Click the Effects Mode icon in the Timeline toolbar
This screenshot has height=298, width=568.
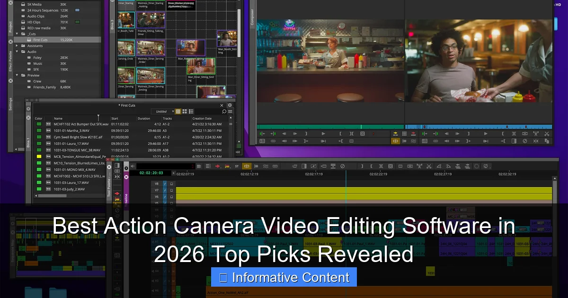pyautogui.click(x=313, y=166)
